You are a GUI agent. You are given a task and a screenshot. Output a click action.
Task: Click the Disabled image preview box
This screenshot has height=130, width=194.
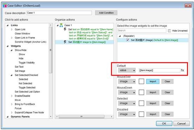141,114
